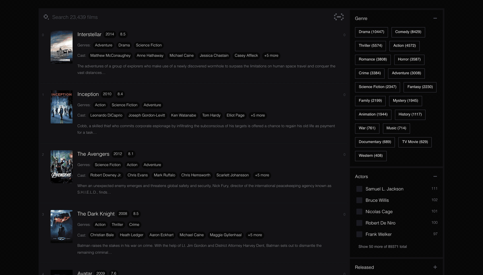Screen dimensions: 483x275
Task: Click Anne Hathaway cast tag
Action: click(x=150, y=55)
